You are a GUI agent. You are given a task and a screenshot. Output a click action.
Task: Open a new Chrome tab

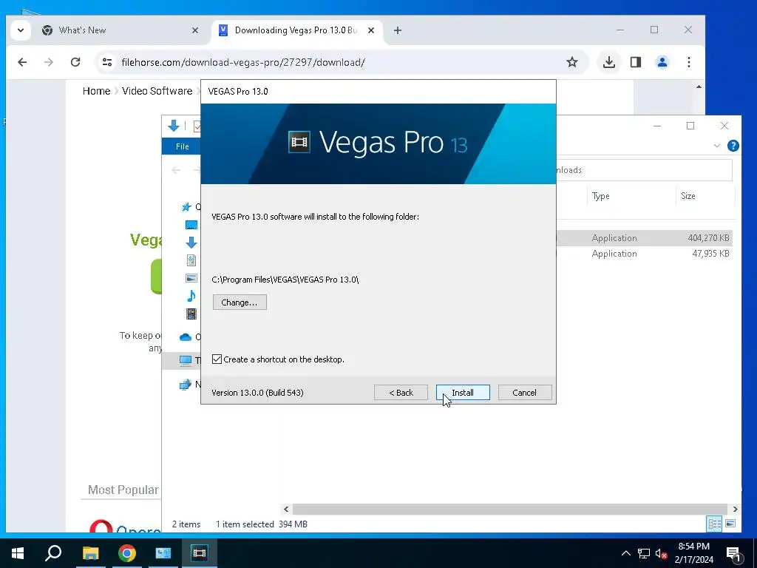pos(397,30)
